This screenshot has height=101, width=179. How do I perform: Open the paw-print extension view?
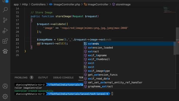(5, 51)
